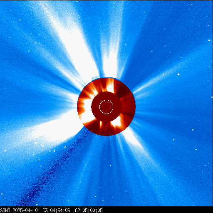The height and width of the screenshot is (213, 213).
Task: Select the SOHO label in the caption bar
Action: pos(5,210)
